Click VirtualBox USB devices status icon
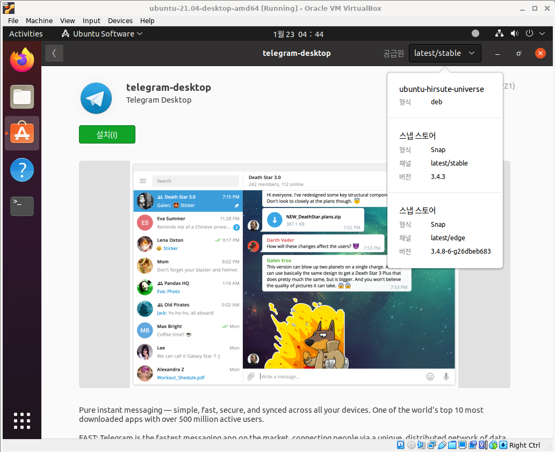The height and width of the screenshot is (452, 555). (x=442, y=445)
